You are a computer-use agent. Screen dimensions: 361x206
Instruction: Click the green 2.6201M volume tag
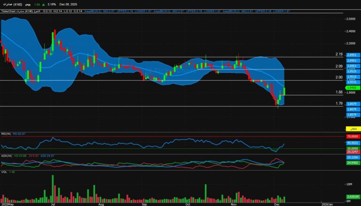click(x=352, y=198)
